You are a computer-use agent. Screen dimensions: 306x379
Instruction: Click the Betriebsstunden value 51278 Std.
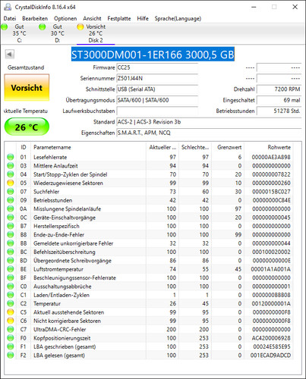(x=279, y=111)
